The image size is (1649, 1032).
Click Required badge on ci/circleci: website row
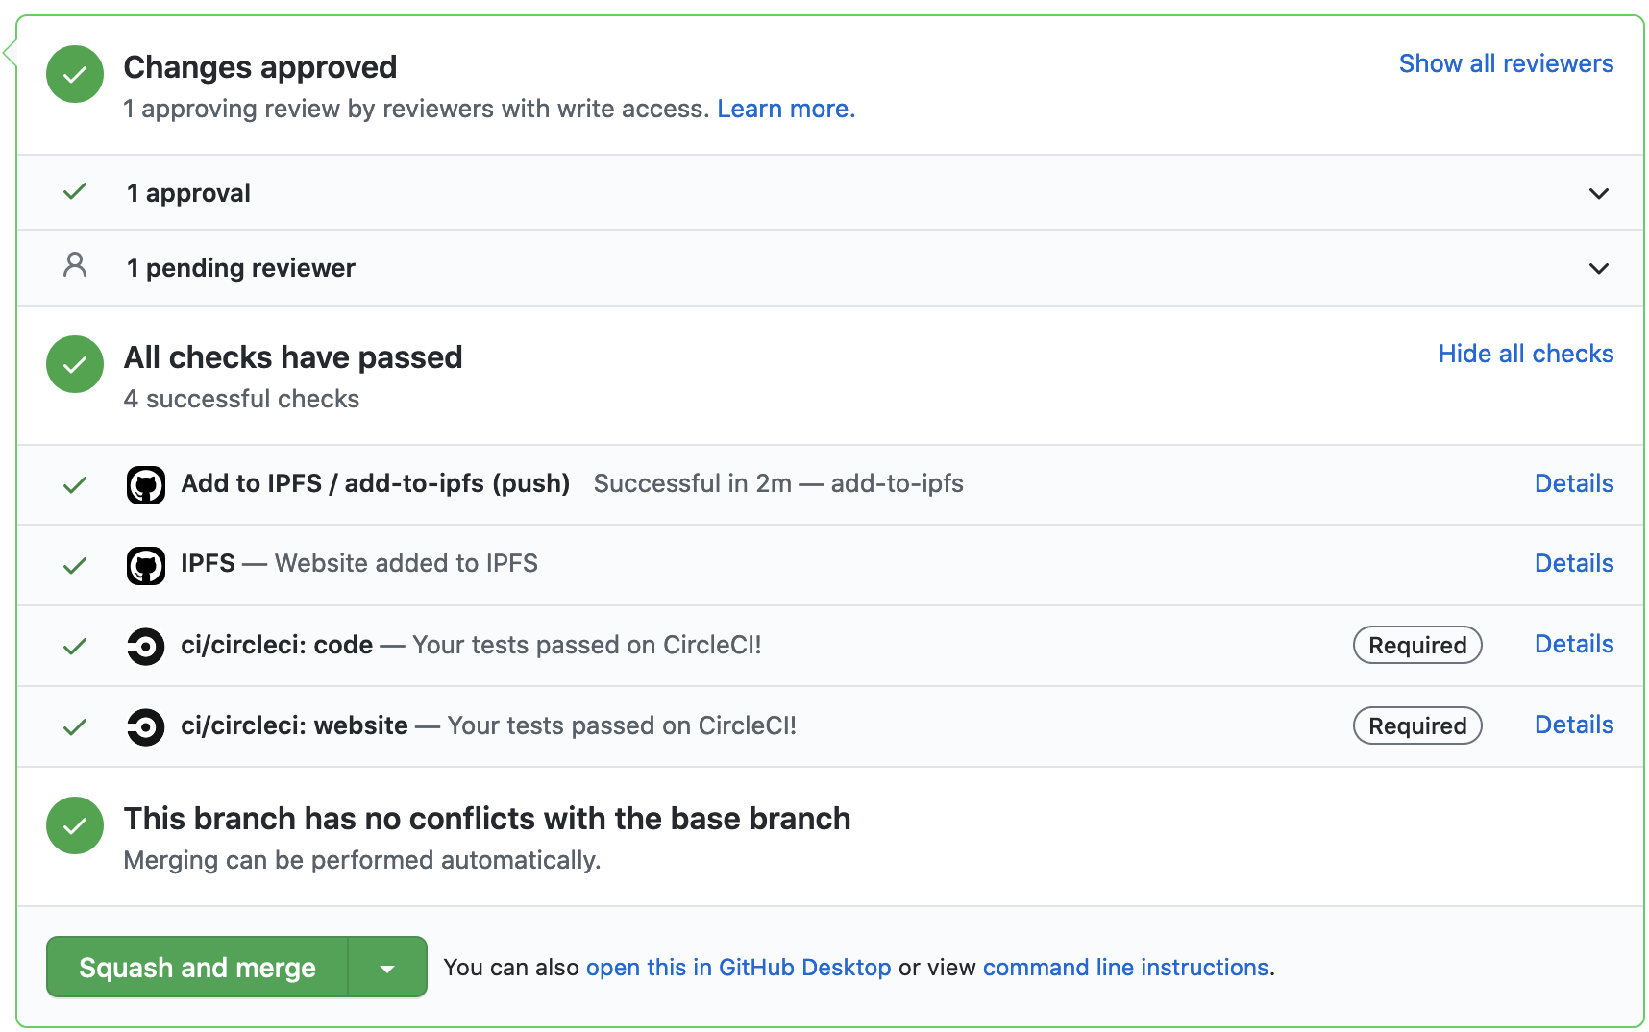pyautogui.click(x=1417, y=725)
